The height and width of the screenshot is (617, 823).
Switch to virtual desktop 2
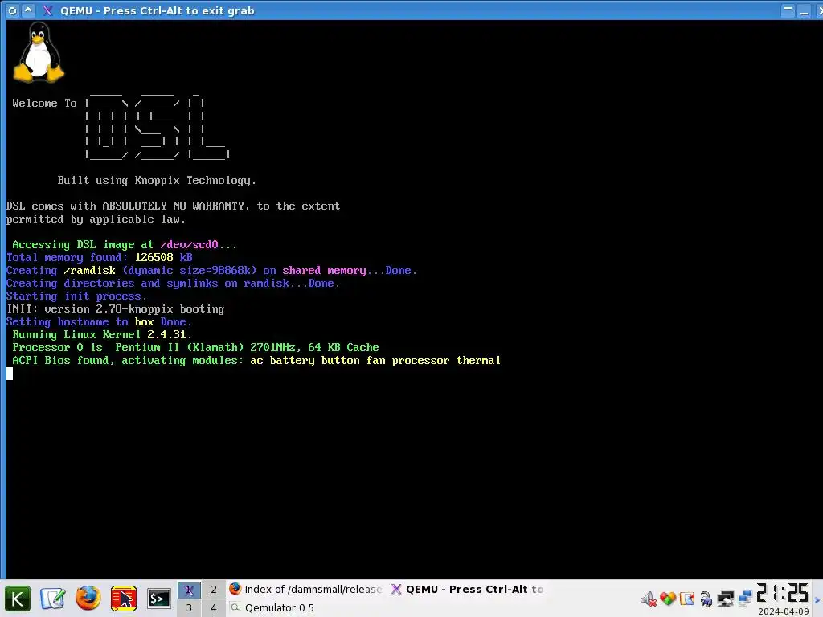(214, 590)
